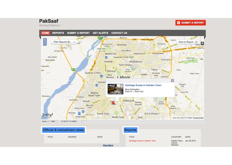Click the help icon in How to Report

(x=196, y=42)
